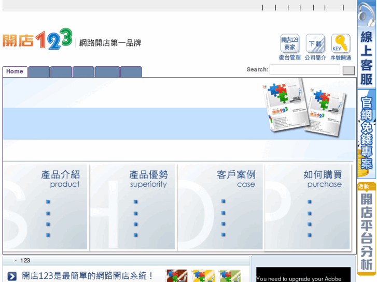Open the 公司簡介 download icon
Image resolution: width=377 pixels, height=282 pixels.
315,47
